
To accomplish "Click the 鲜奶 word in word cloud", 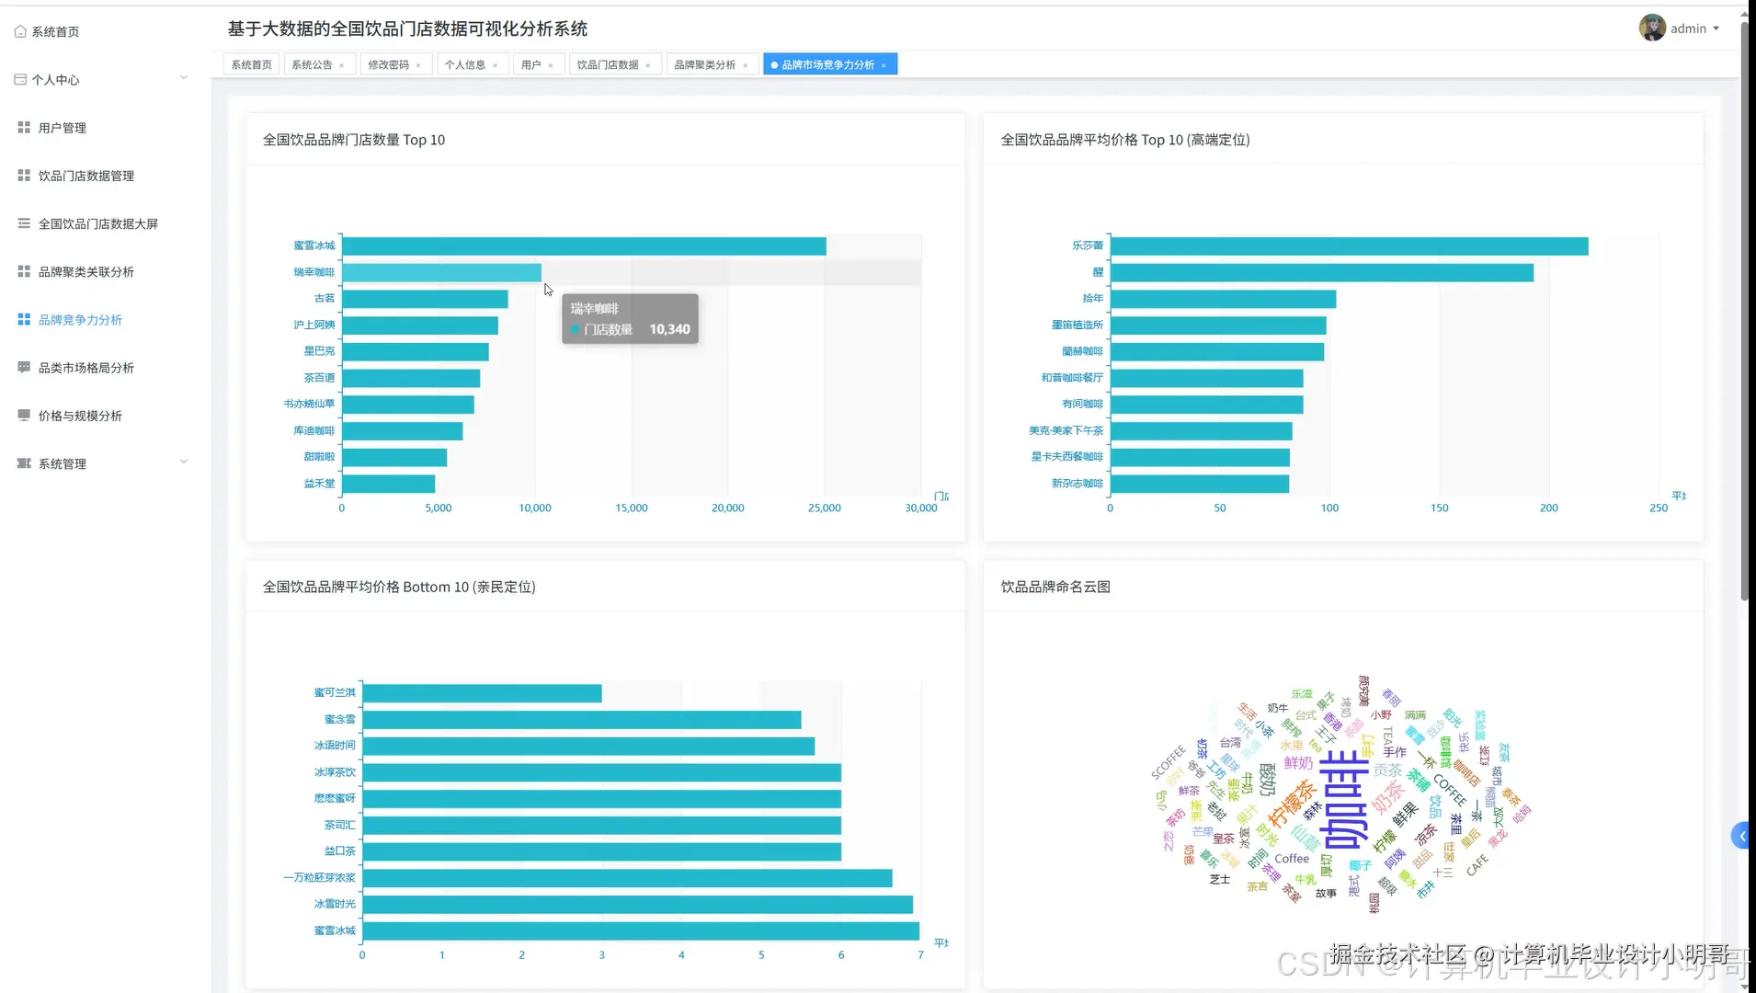I will 1299,763.
